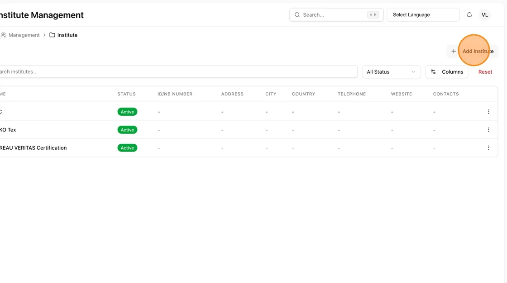507x283 pixels.
Task: Click the OEKO Tex institute name
Action: [x=8, y=130]
